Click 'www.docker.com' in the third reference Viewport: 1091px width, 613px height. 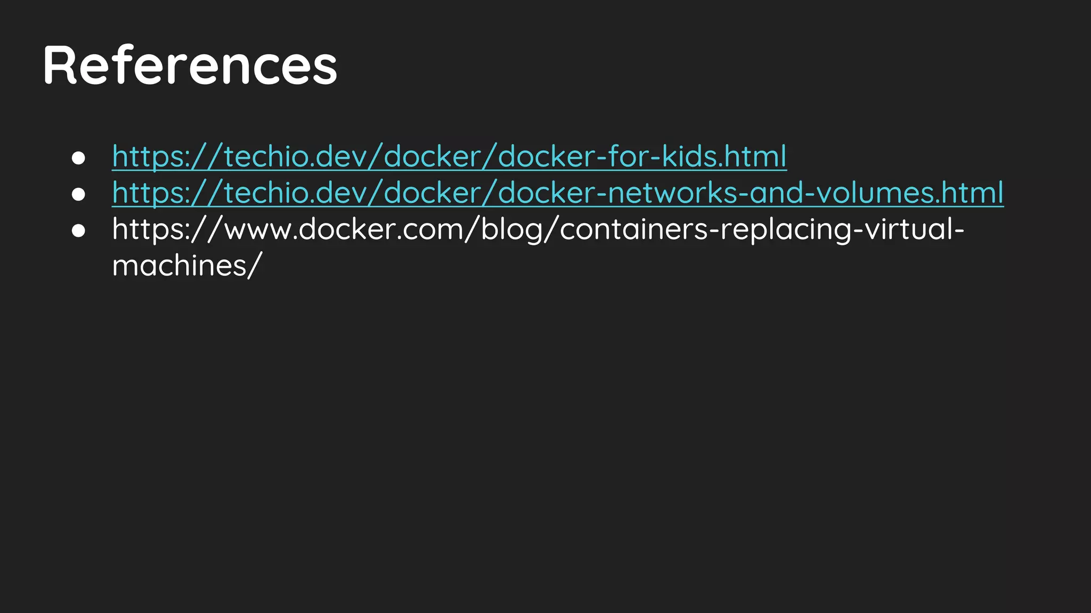pyautogui.click(x=343, y=229)
